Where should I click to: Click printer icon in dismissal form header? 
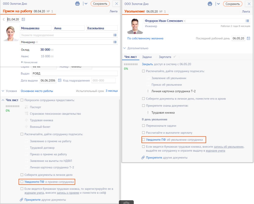(210, 4)
